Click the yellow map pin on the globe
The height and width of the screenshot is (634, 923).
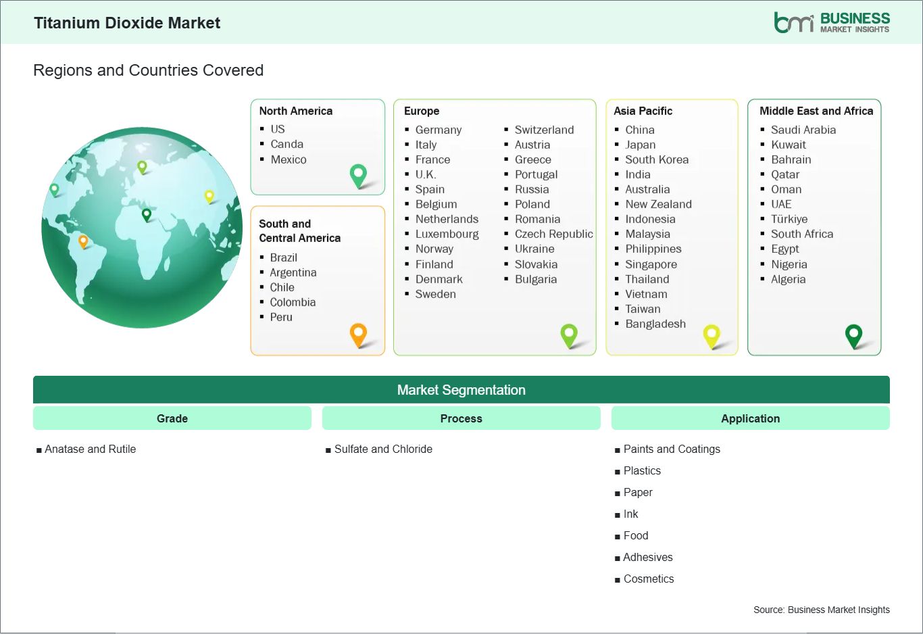209,196
